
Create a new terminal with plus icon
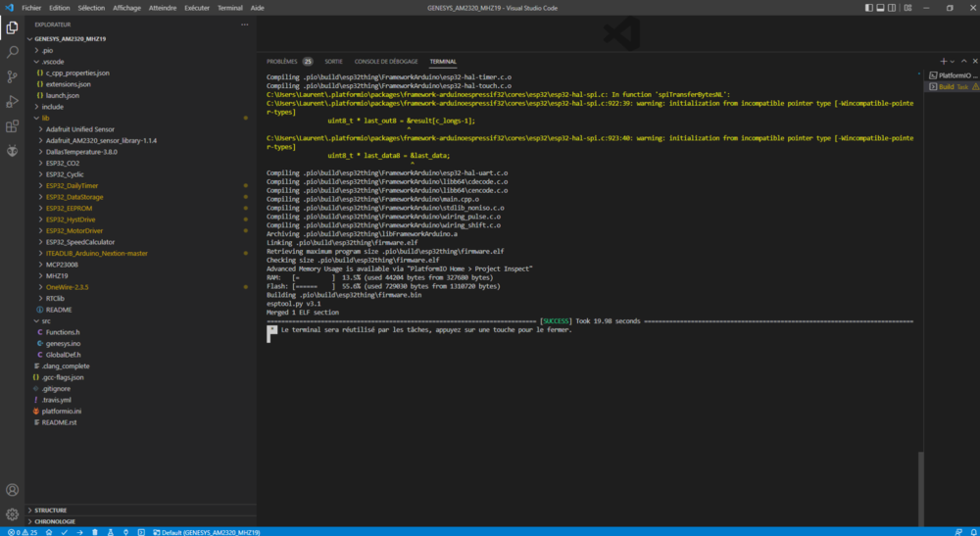(943, 61)
